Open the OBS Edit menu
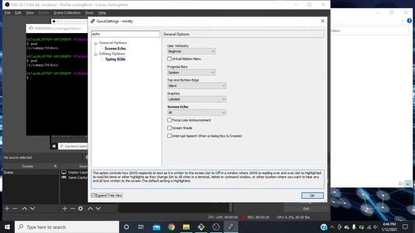Screen dimensions: 415x233 pos(18,13)
